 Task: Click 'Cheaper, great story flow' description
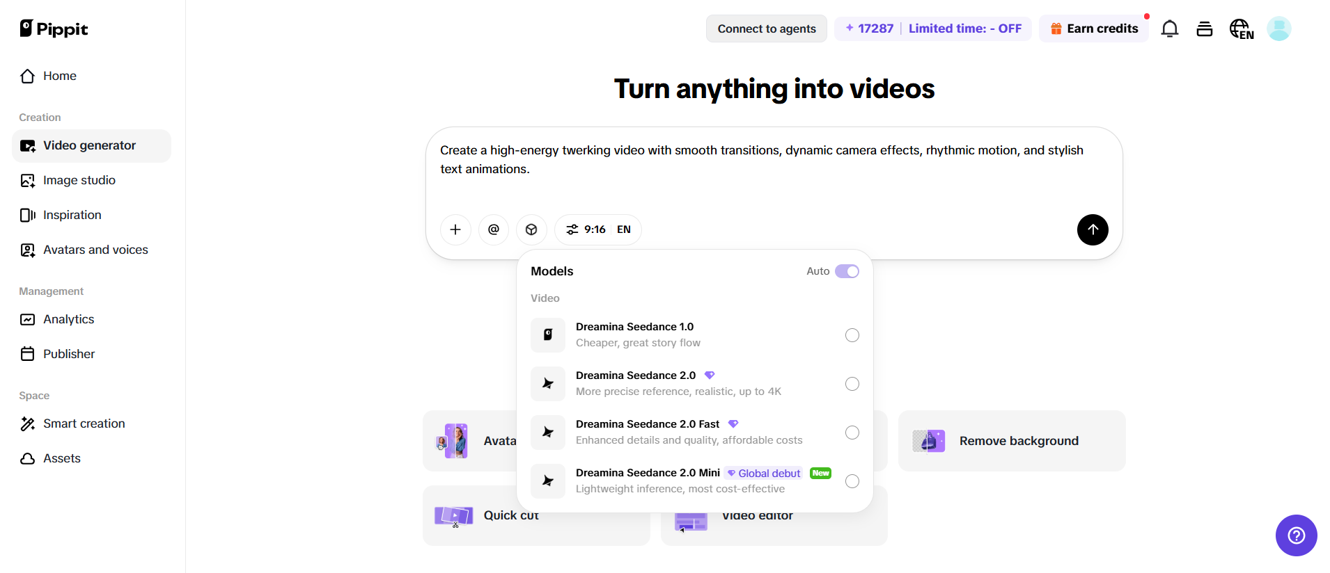638,343
